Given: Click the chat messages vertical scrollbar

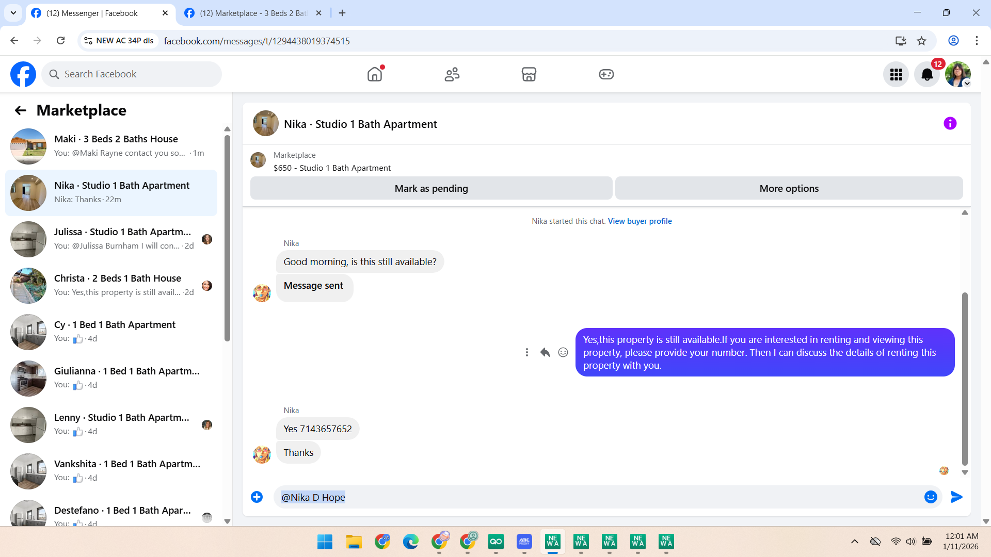Looking at the screenshot, I should click(964, 379).
